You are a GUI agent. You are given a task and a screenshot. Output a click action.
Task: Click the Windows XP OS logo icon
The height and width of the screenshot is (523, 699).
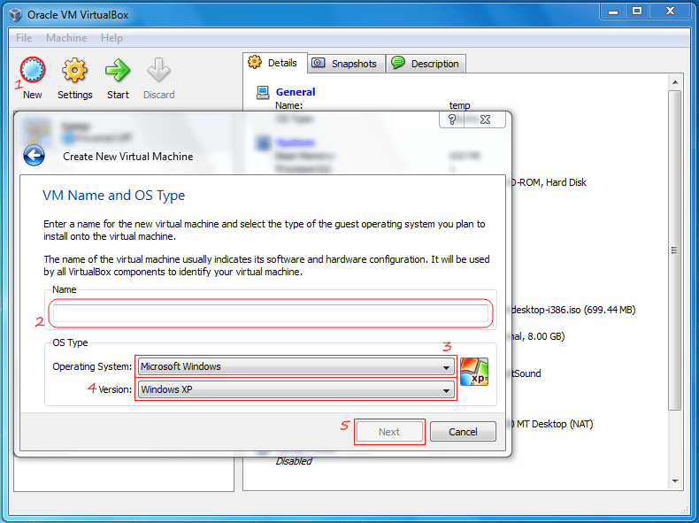474,372
